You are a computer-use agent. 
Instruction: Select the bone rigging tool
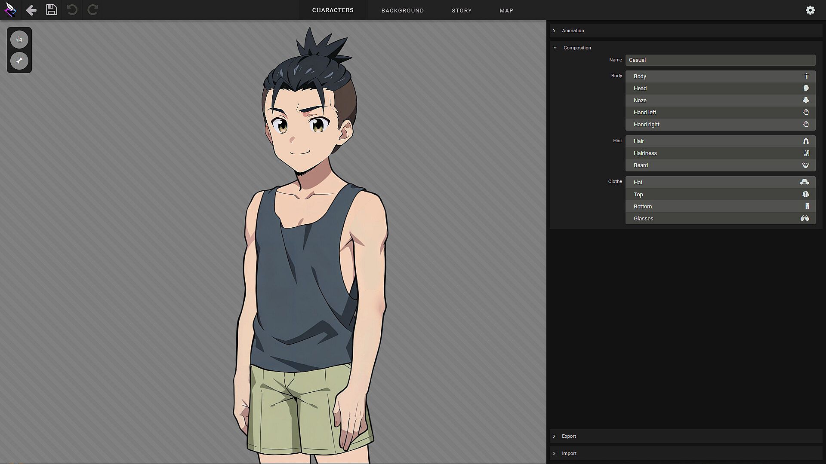click(x=19, y=61)
